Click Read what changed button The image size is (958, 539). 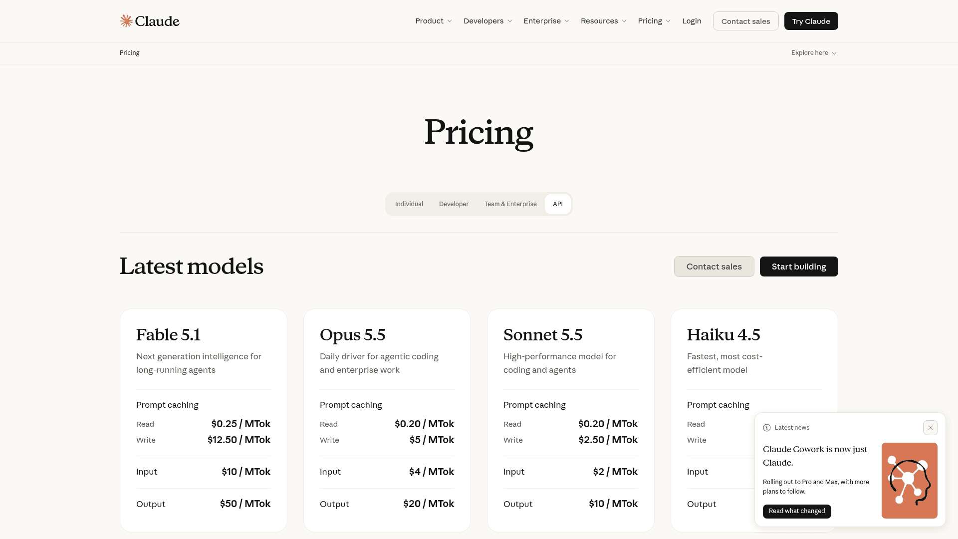tap(797, 511)
